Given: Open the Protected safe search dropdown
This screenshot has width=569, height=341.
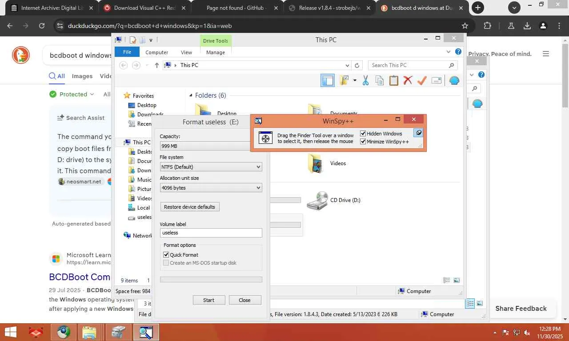Looking at the screenshot, I should tap(72, 94).
